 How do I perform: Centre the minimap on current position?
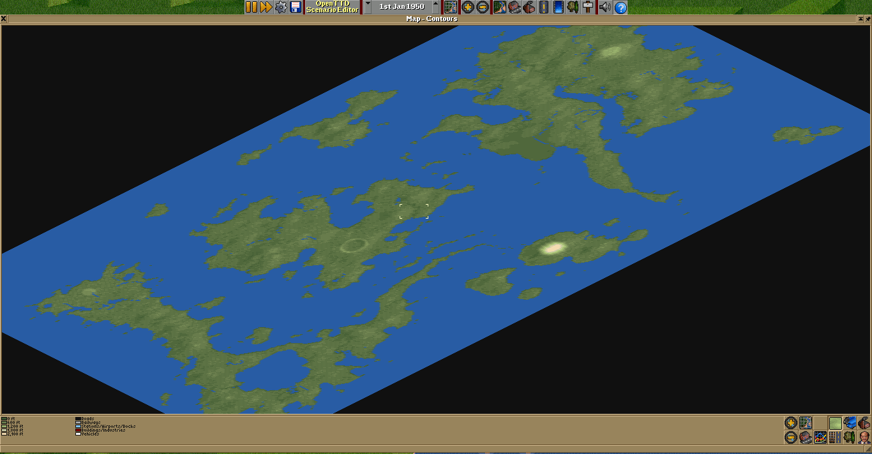pos(805,423)
